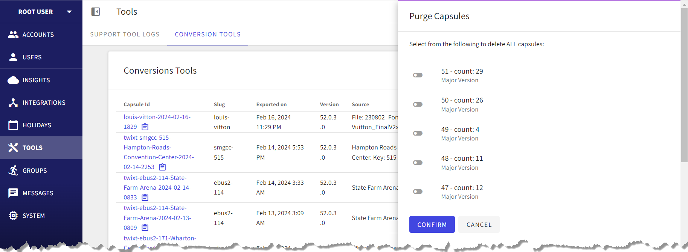The height and width of the screenshot is (252, 688).
Task: Open the Insights cloud icon
Action: (13, 80)
